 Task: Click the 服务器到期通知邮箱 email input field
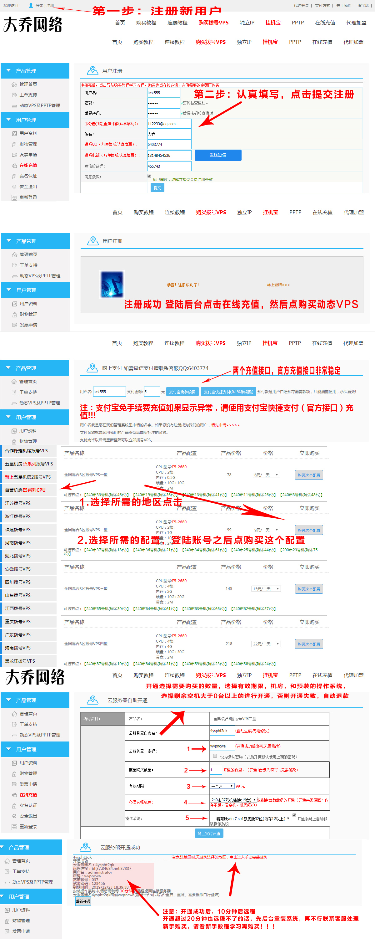(169, 124)
